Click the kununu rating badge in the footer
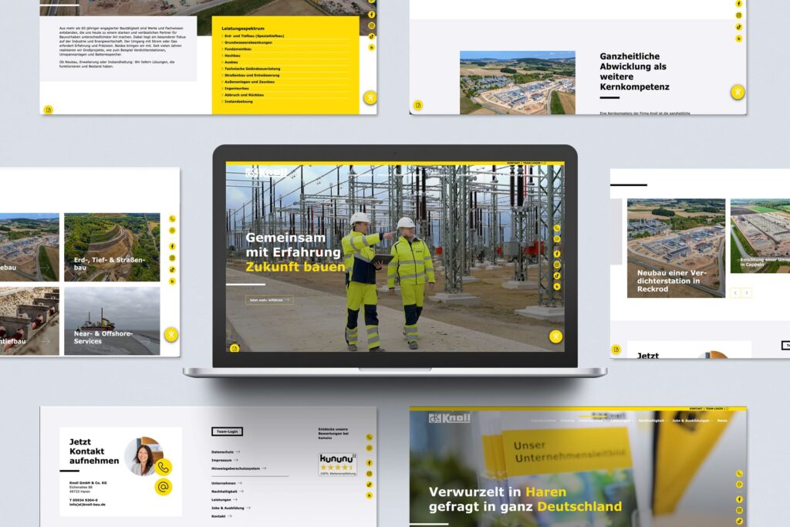790x527 pixels. (338, 464)
